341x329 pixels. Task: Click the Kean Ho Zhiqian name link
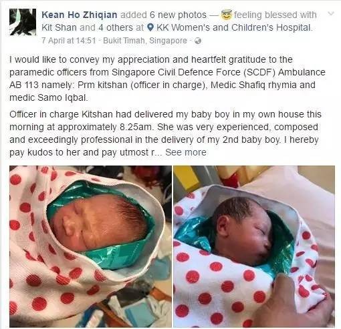coord(80,15)
